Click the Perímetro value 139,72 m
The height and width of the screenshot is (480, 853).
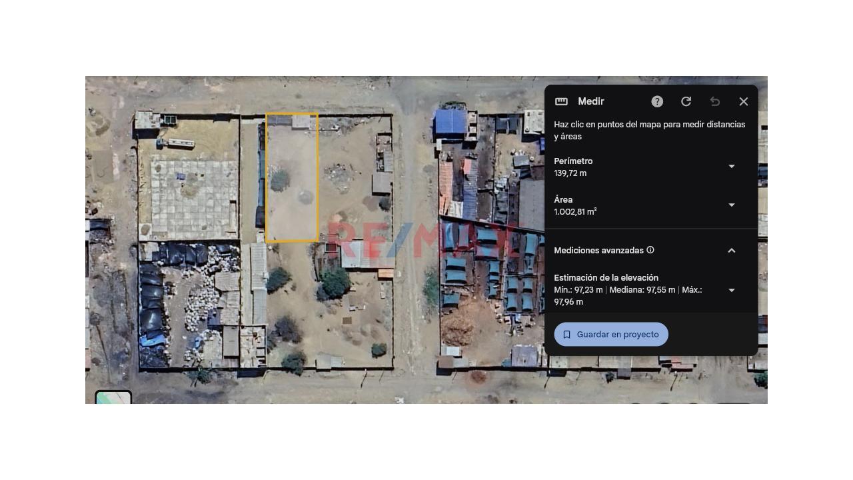pos(570,173)
